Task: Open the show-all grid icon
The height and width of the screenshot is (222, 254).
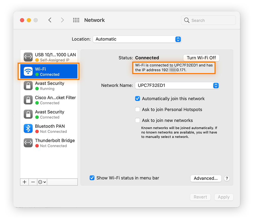Action: pyautogui.click(x=76, y=20)
